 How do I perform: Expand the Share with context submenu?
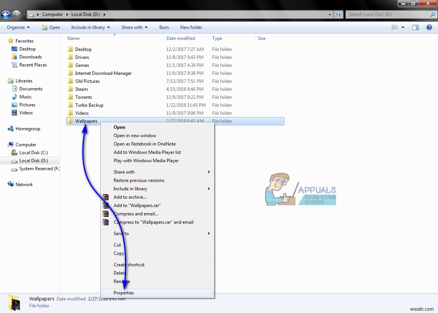click(157, 172)
